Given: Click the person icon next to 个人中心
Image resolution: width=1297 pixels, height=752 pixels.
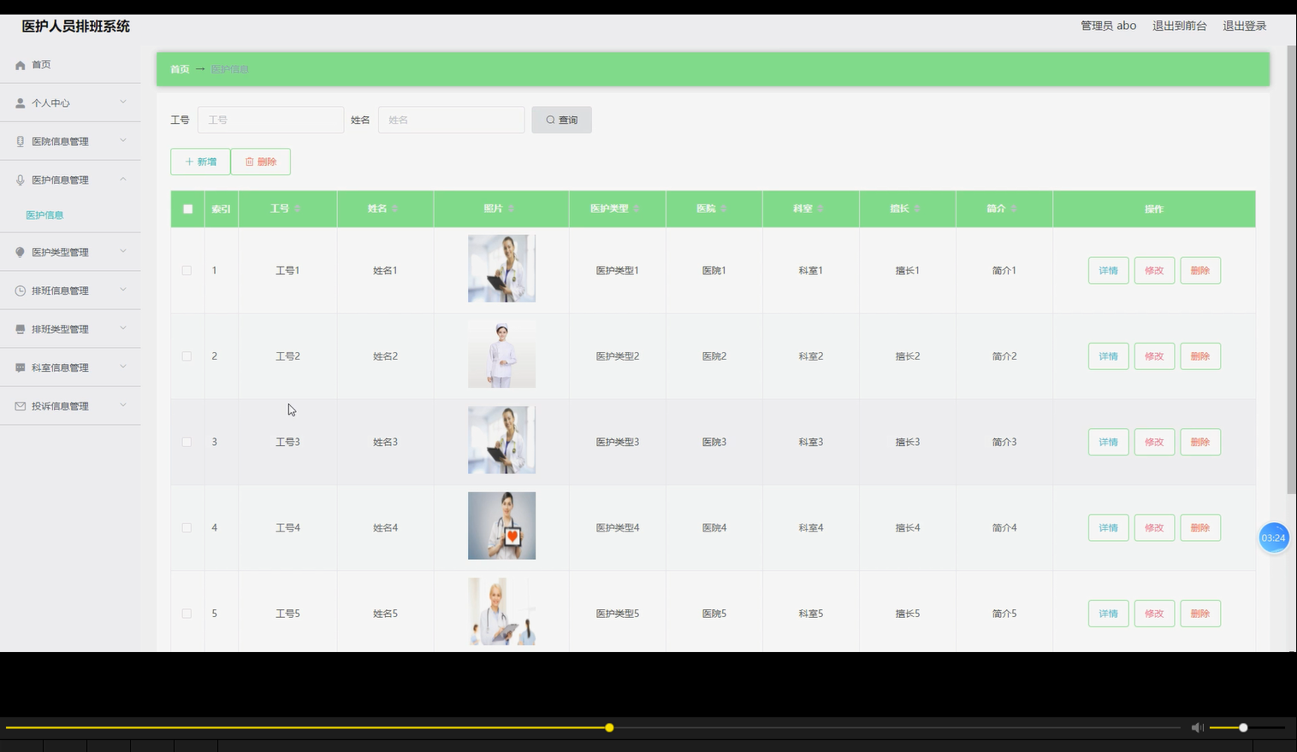Looking at the screenshot, I should 21,103.
